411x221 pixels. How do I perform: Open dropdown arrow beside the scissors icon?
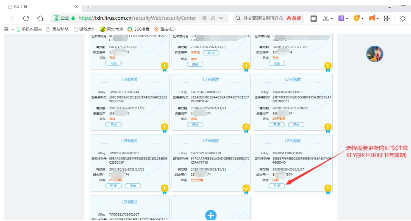pos(332,19)
